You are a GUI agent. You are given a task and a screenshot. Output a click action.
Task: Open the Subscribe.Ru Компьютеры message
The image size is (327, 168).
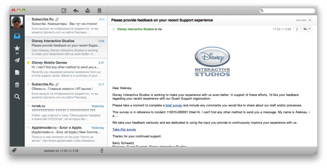click(66, 26)
